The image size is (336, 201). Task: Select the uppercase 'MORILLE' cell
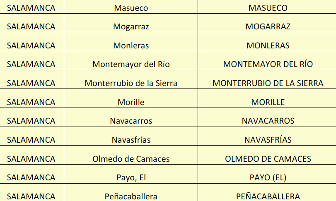(268, 102)
